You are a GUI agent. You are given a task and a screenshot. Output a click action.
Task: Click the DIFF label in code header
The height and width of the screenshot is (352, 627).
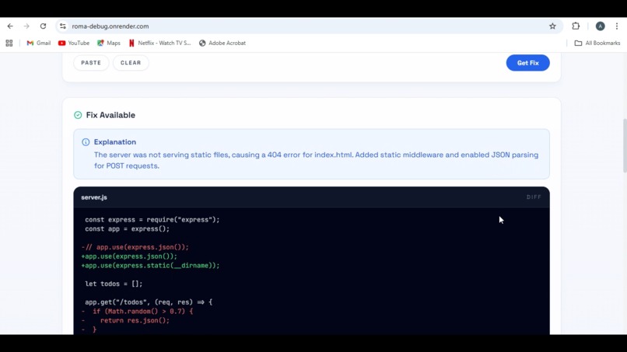(x=534, y=197)
